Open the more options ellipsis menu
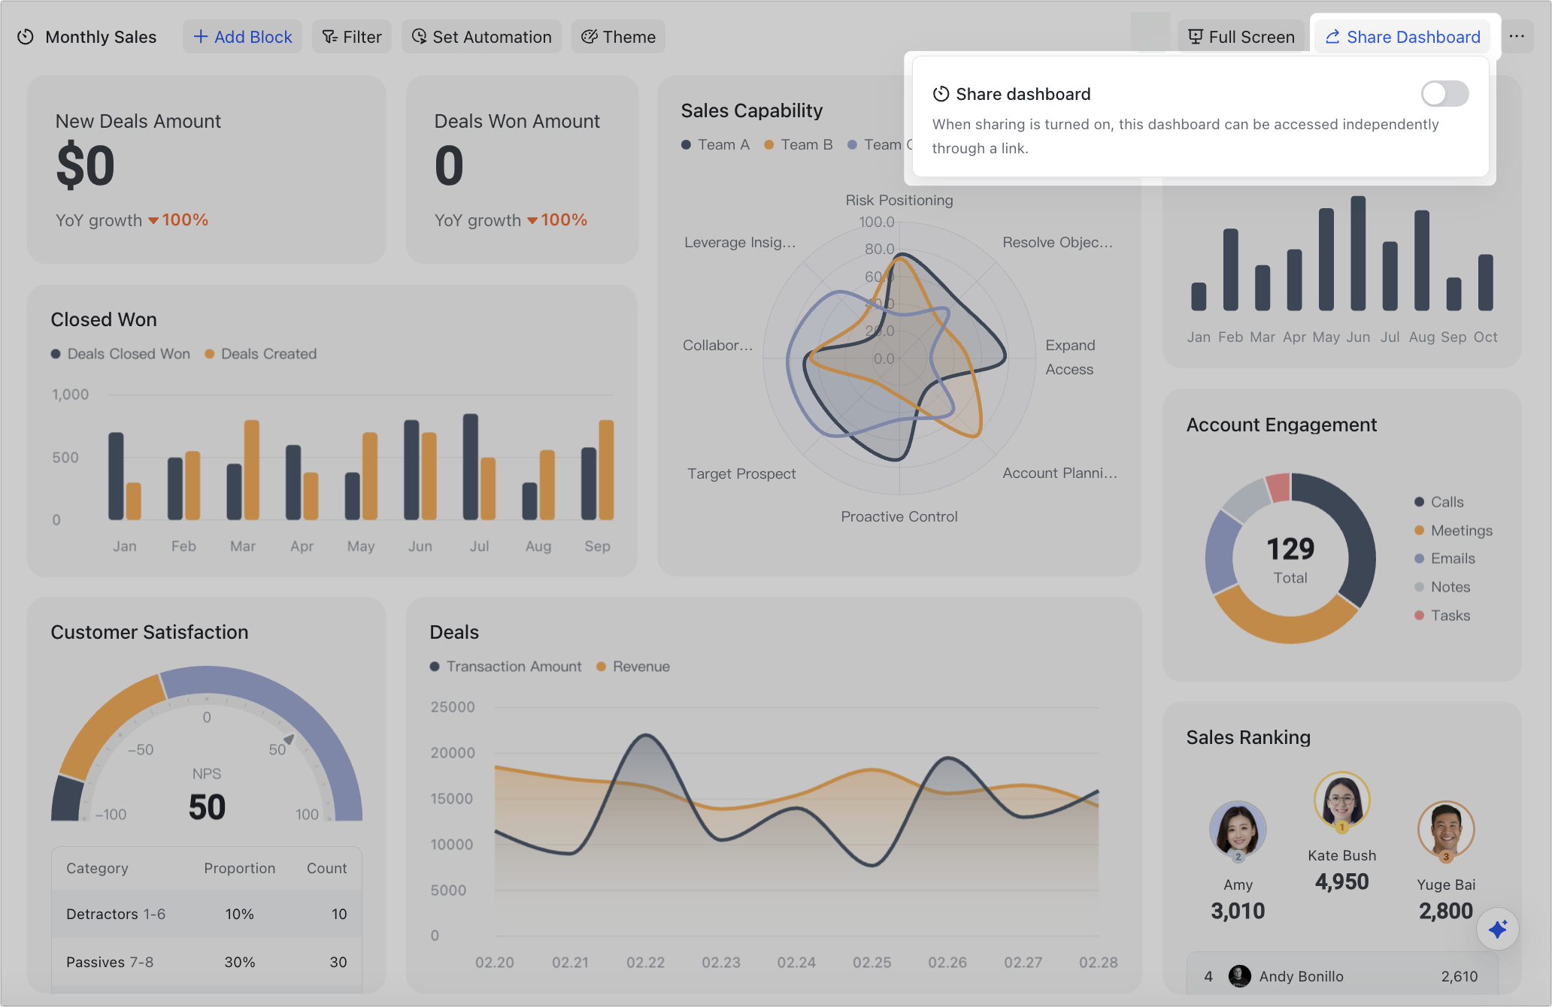The height and width of the screenshot is (1007, 1552). (x=1517, y=36)
